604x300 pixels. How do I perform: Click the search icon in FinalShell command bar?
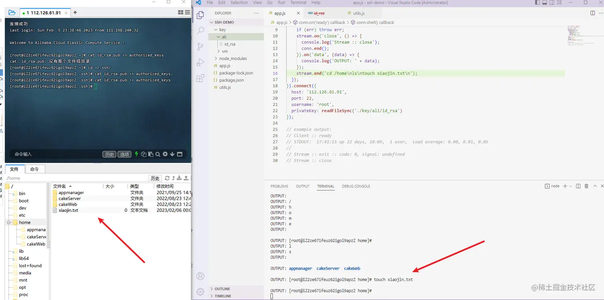pos(158,154)
